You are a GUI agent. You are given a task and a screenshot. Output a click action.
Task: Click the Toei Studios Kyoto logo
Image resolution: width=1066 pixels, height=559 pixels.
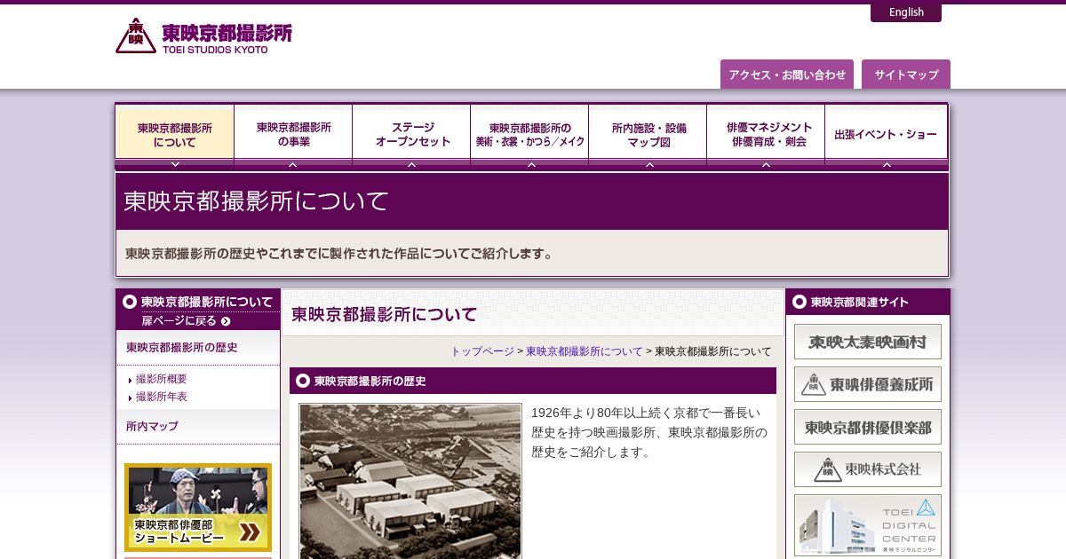point(203,36)
